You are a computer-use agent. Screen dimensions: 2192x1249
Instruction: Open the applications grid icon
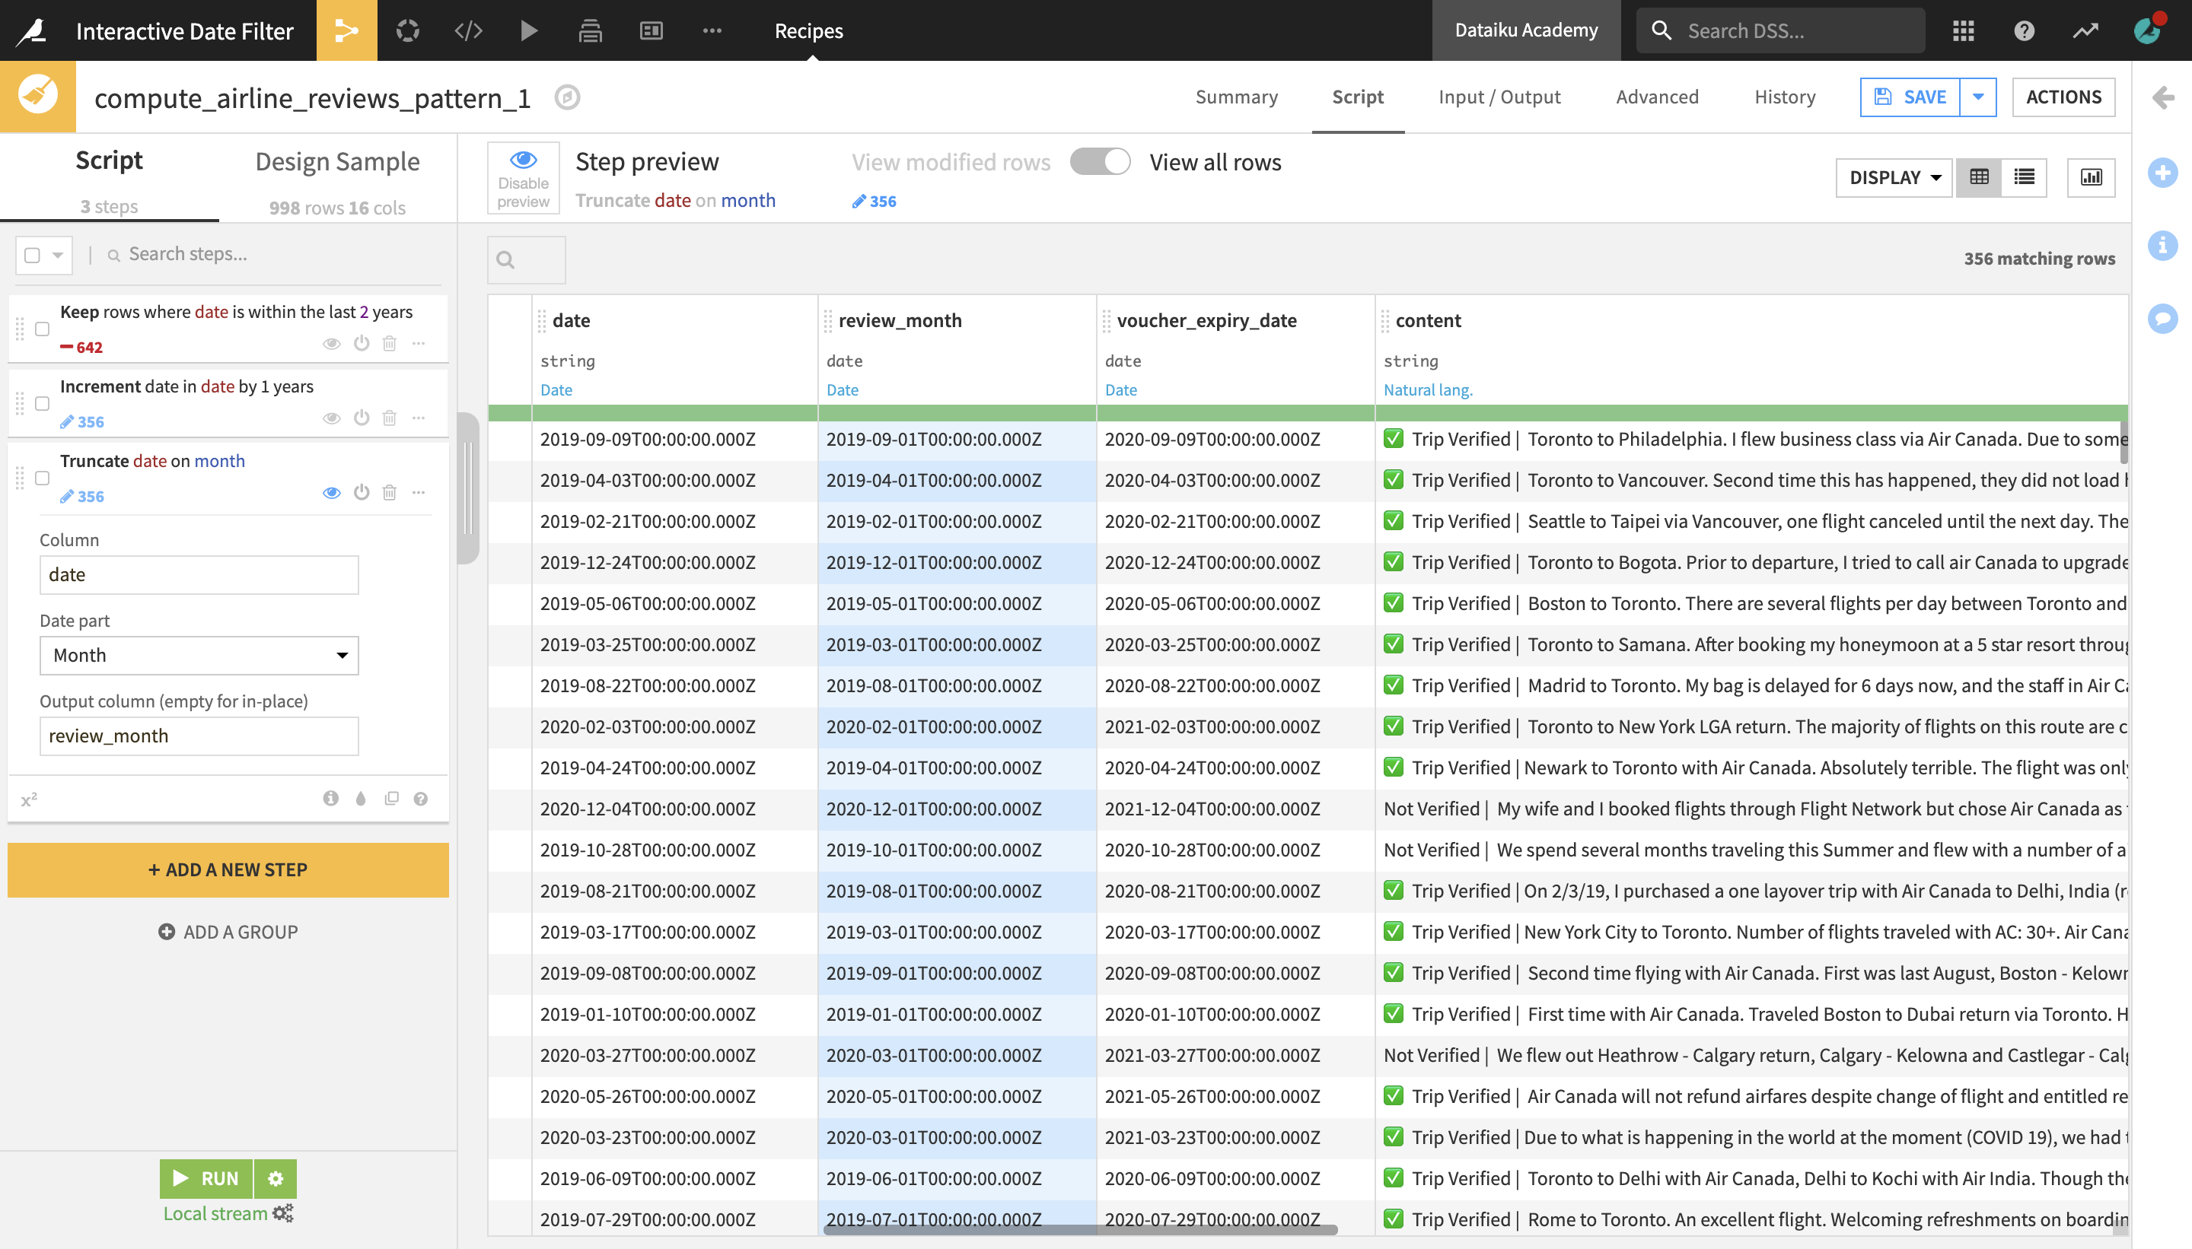coord(1963,31)
